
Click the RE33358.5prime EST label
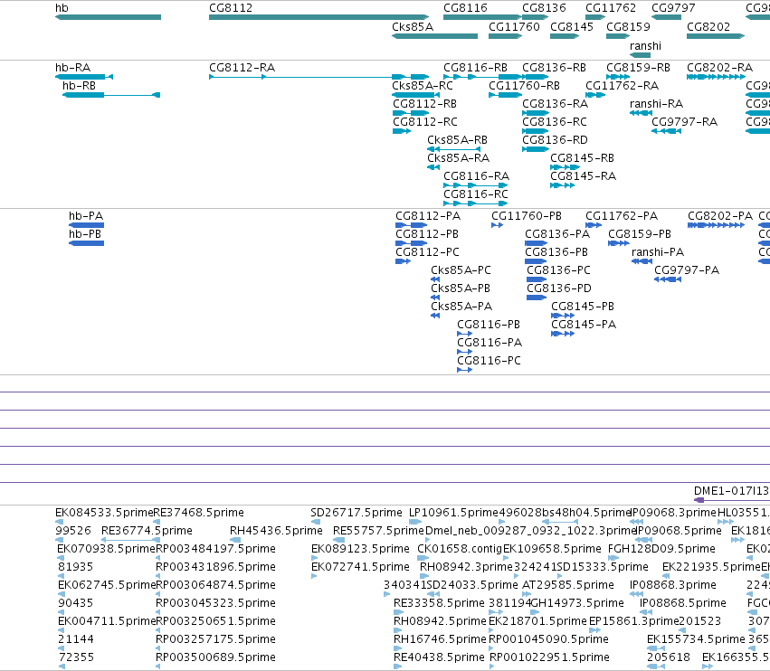(x=439, y=603)
